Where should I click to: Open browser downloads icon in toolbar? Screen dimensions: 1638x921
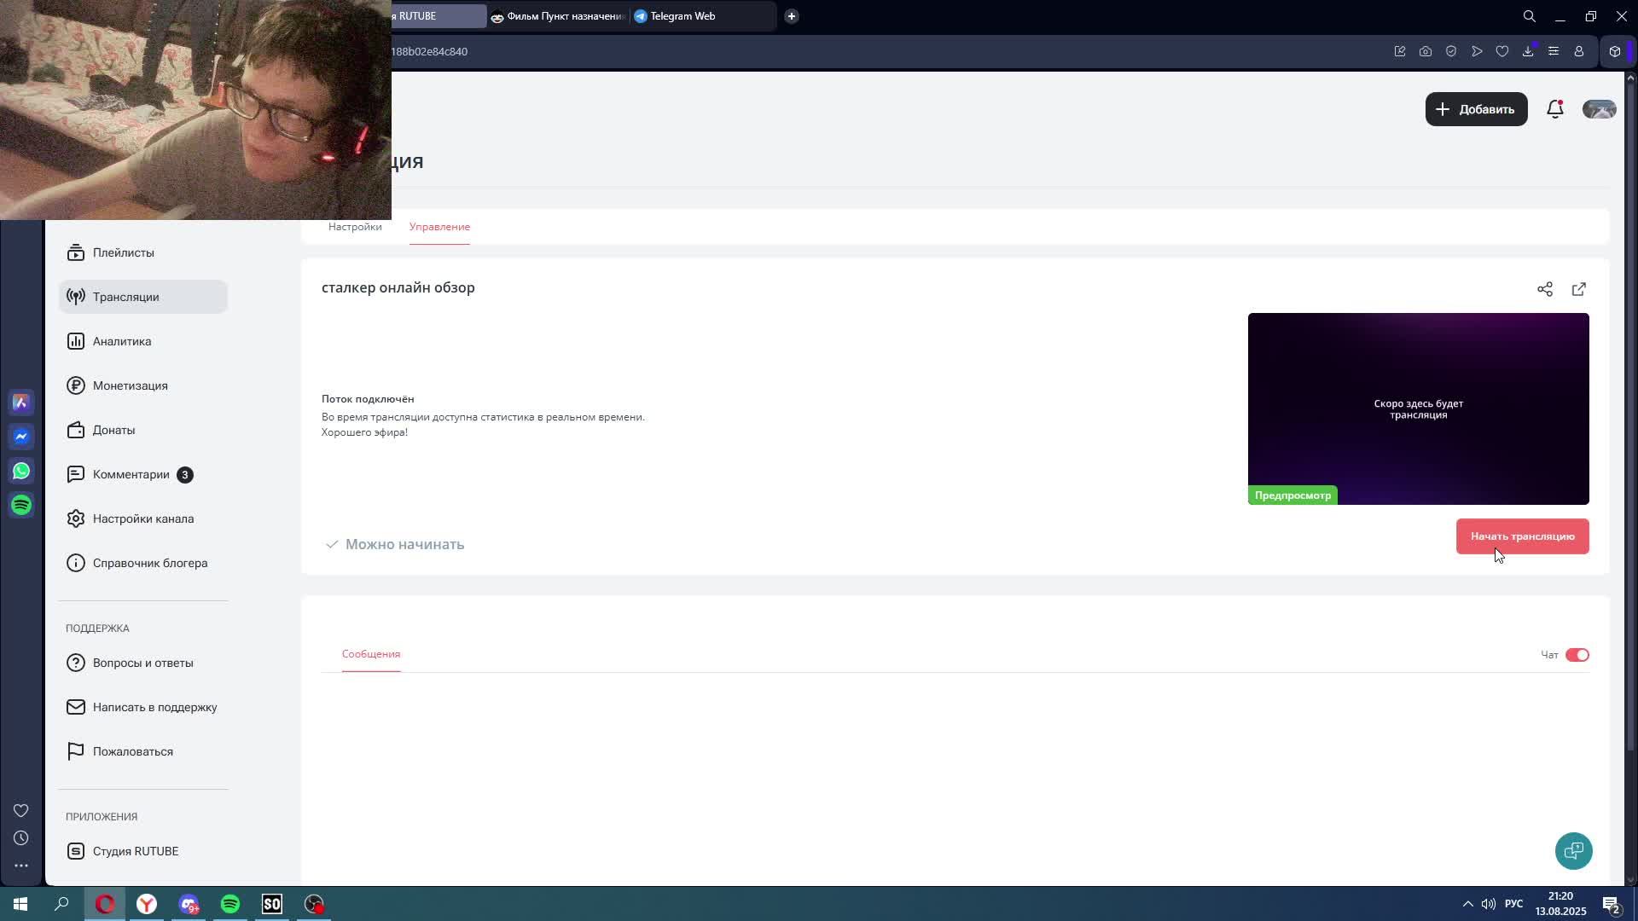pyautogui.click(x=1528, y=51)
